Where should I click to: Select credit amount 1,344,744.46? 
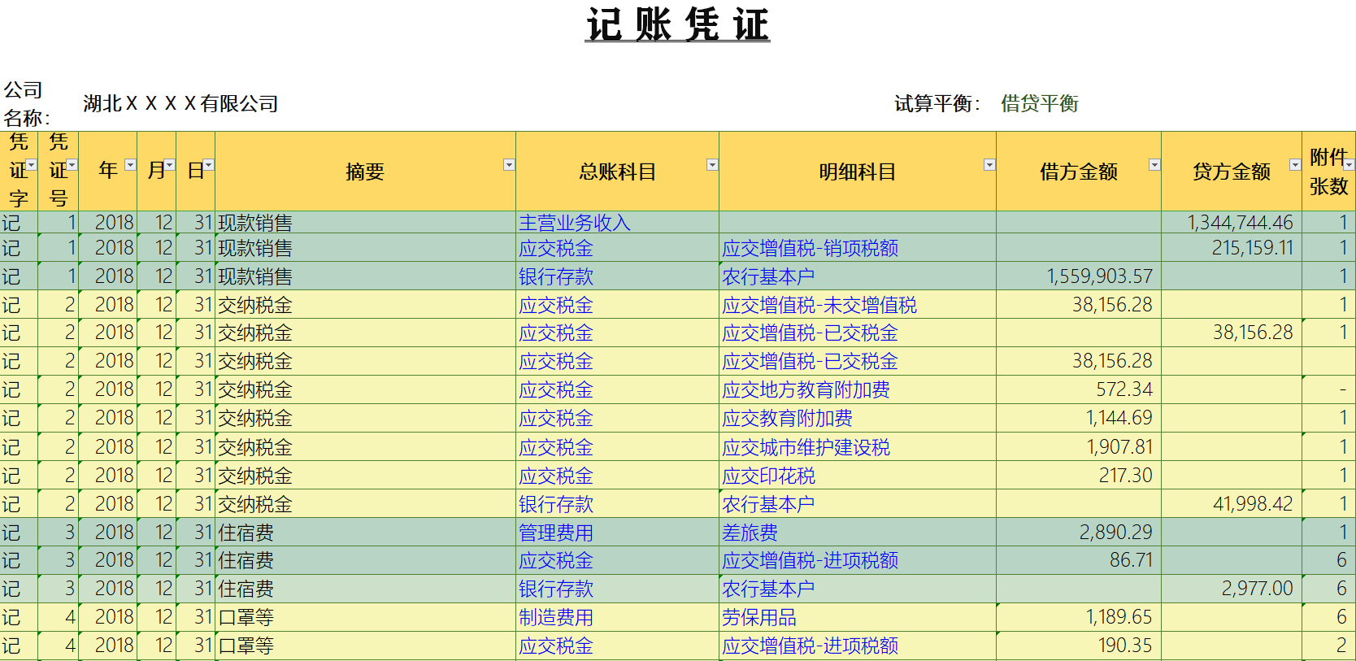click(1240, 223)
